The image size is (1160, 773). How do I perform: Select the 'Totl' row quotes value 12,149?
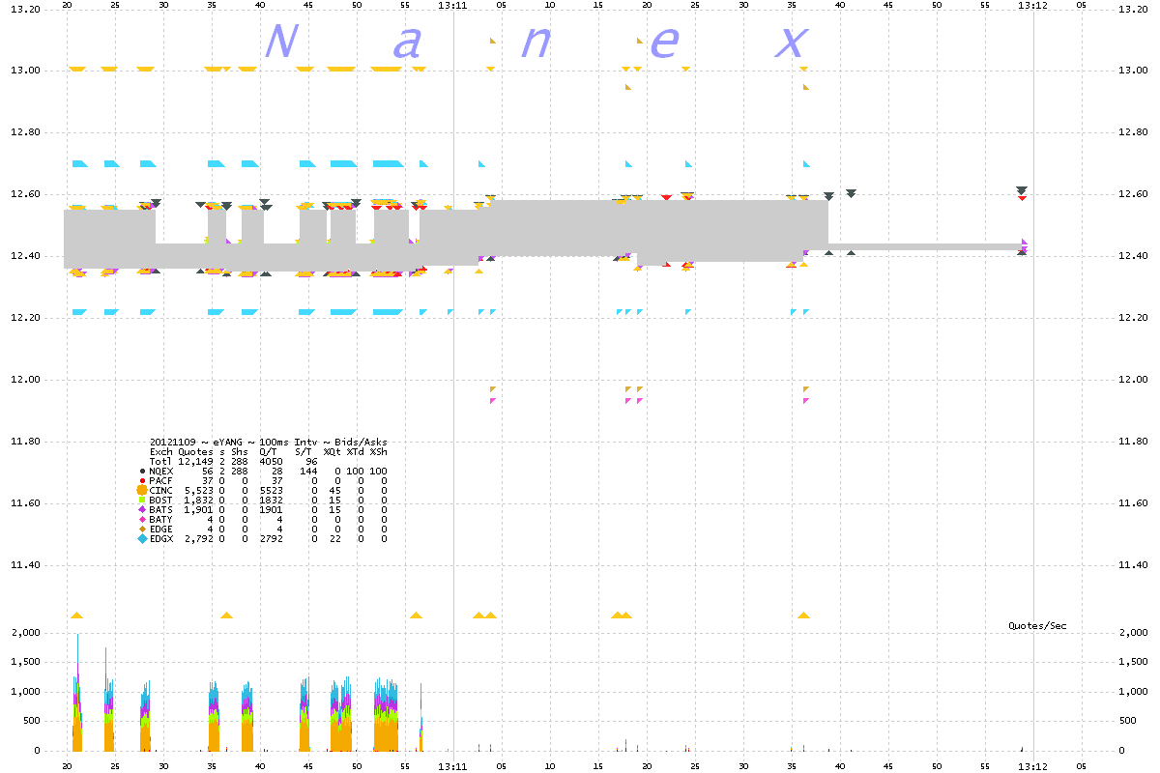[x=195, y=462]
